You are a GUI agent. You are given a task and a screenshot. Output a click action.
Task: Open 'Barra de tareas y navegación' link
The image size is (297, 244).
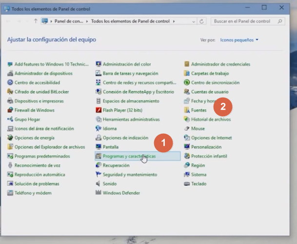tap(131, 73)
